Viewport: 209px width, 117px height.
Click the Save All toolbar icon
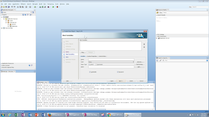click(x=8, y=7)
